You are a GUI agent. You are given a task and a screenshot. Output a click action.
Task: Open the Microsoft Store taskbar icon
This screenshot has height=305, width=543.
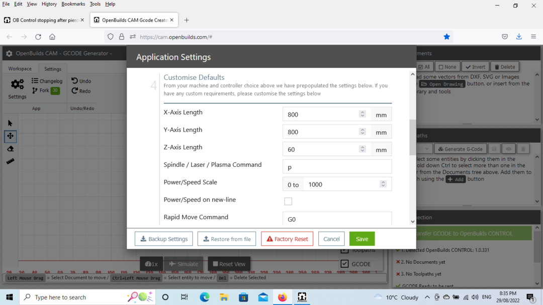(x=243, y=297)
